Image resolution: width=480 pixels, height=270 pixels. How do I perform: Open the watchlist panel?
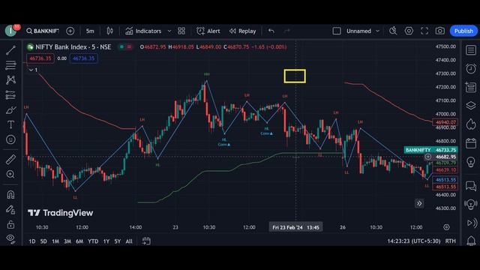[471, 50]
